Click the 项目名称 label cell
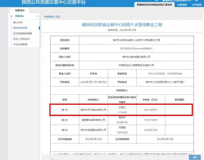Screen dimensions: 204x160 [x=65, y=40]
